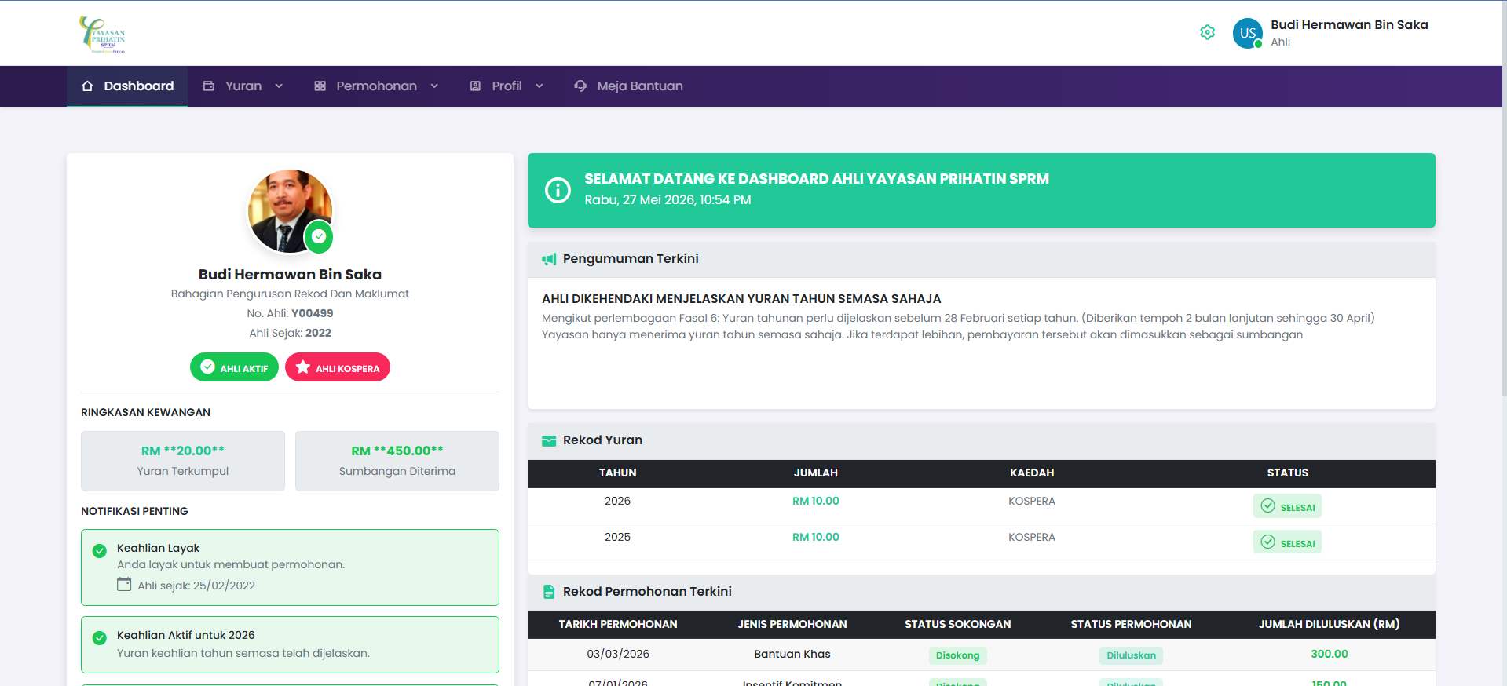Screen dimensions: 1507x686
Task: Click the TARIKH PERMOHONAN column header
Action: [x=618, y=625]
